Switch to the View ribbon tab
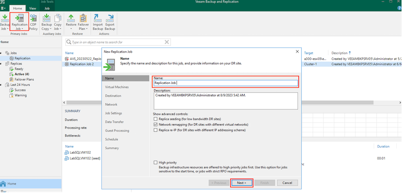 [33, 8]
